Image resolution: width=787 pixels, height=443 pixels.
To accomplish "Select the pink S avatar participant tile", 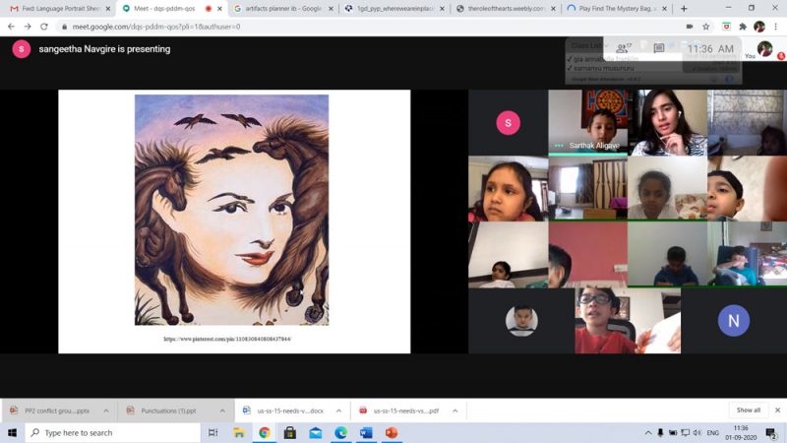I will [x=508, y=122].
